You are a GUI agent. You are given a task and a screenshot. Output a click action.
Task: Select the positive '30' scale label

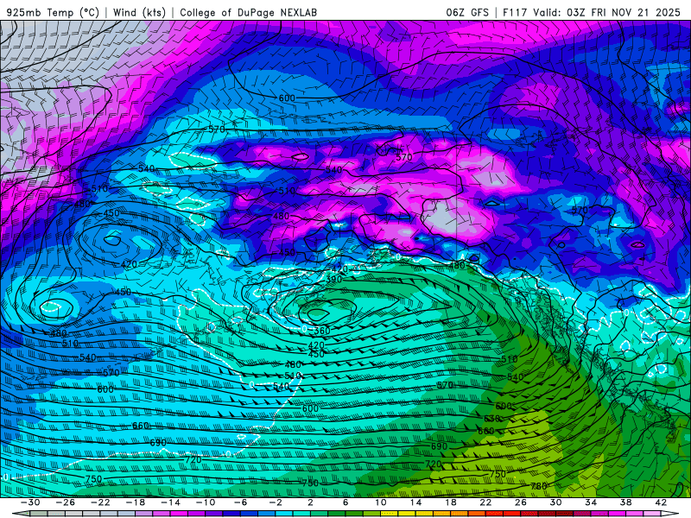[x=555, y=502]
